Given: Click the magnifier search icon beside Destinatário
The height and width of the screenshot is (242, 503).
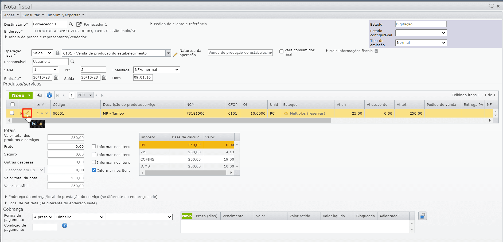Looking at the screenshot, I should click(71, 24).
